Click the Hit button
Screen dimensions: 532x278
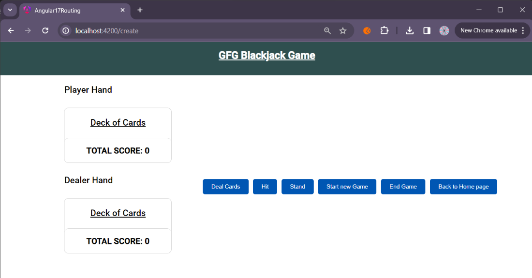265,187
